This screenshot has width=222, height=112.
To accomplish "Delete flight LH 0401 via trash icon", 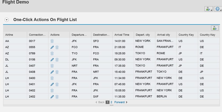I will tap(57, 84).
